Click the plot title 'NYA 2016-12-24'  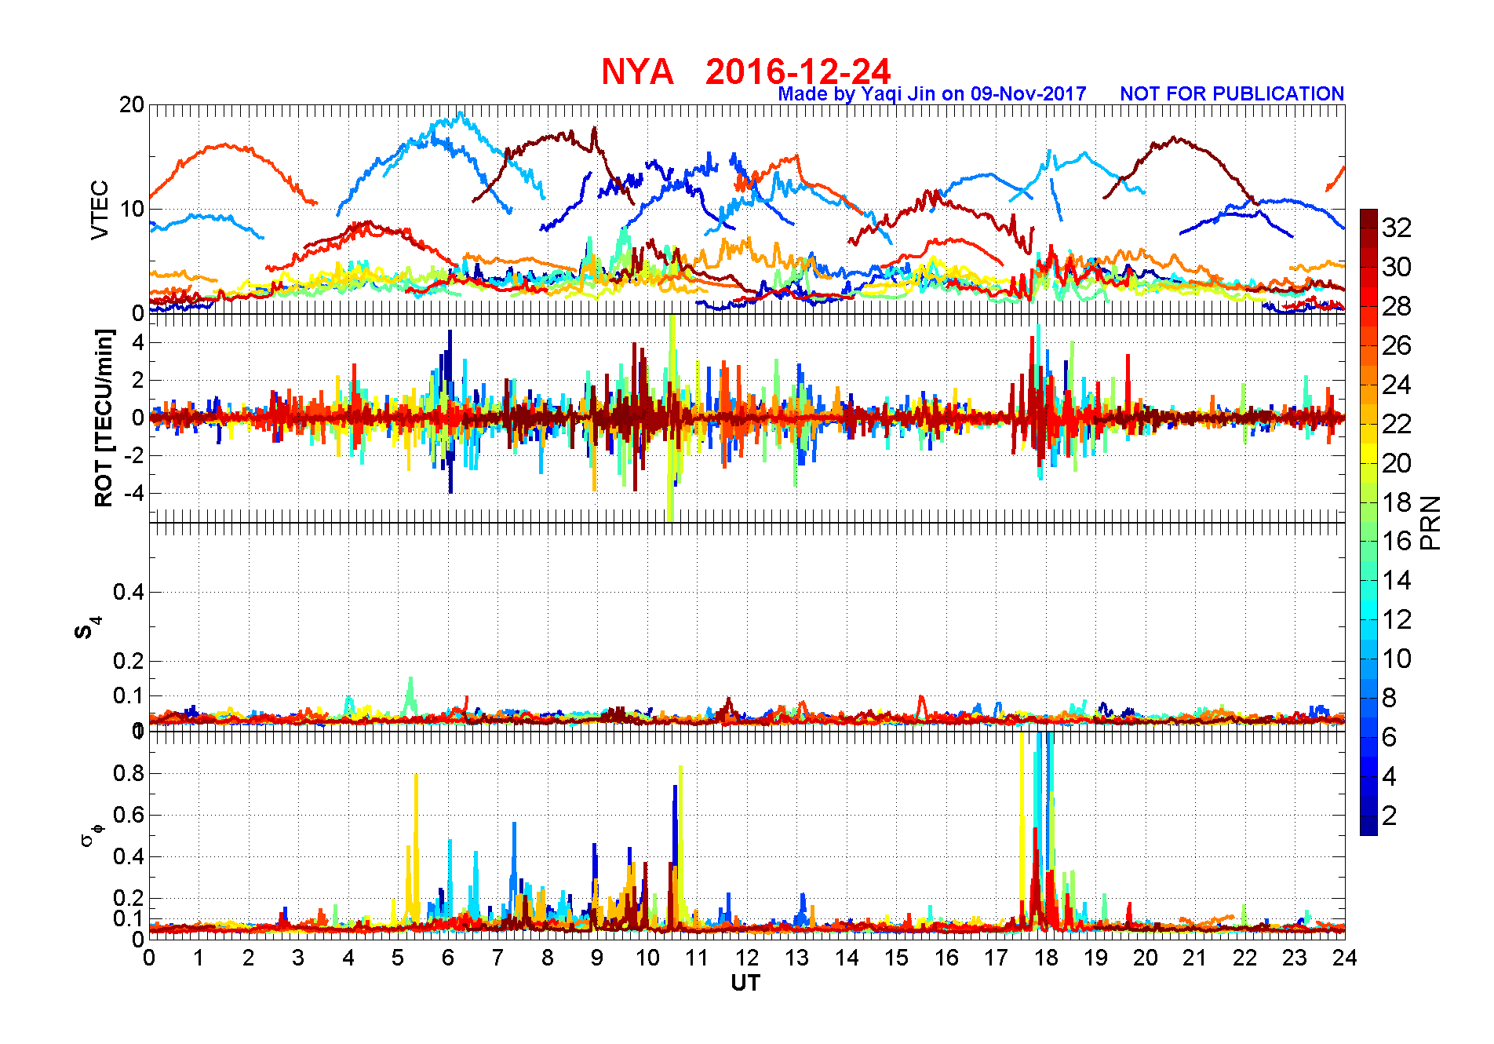tap(745, 71)
